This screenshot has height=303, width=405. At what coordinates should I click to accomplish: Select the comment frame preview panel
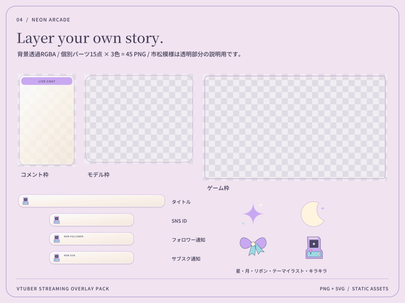click(47, 120)
